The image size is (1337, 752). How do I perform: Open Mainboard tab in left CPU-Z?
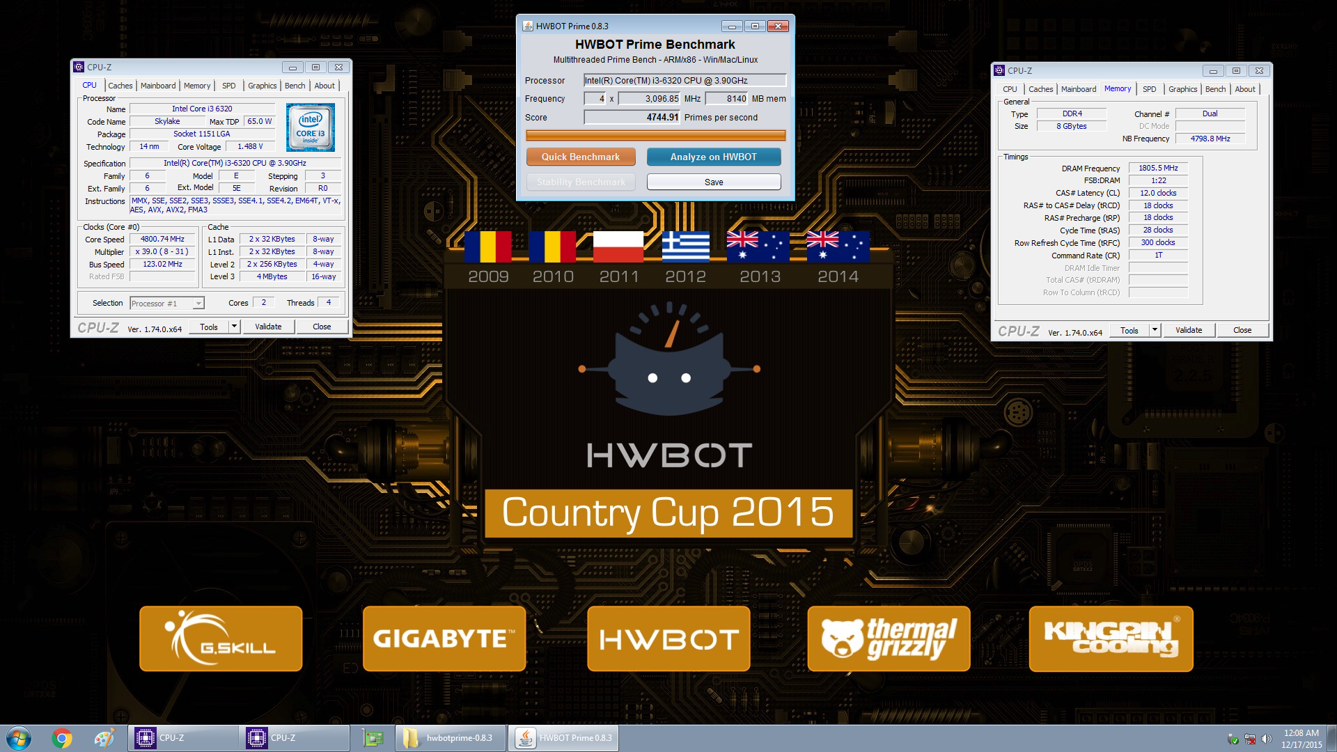tap(158, 86)
